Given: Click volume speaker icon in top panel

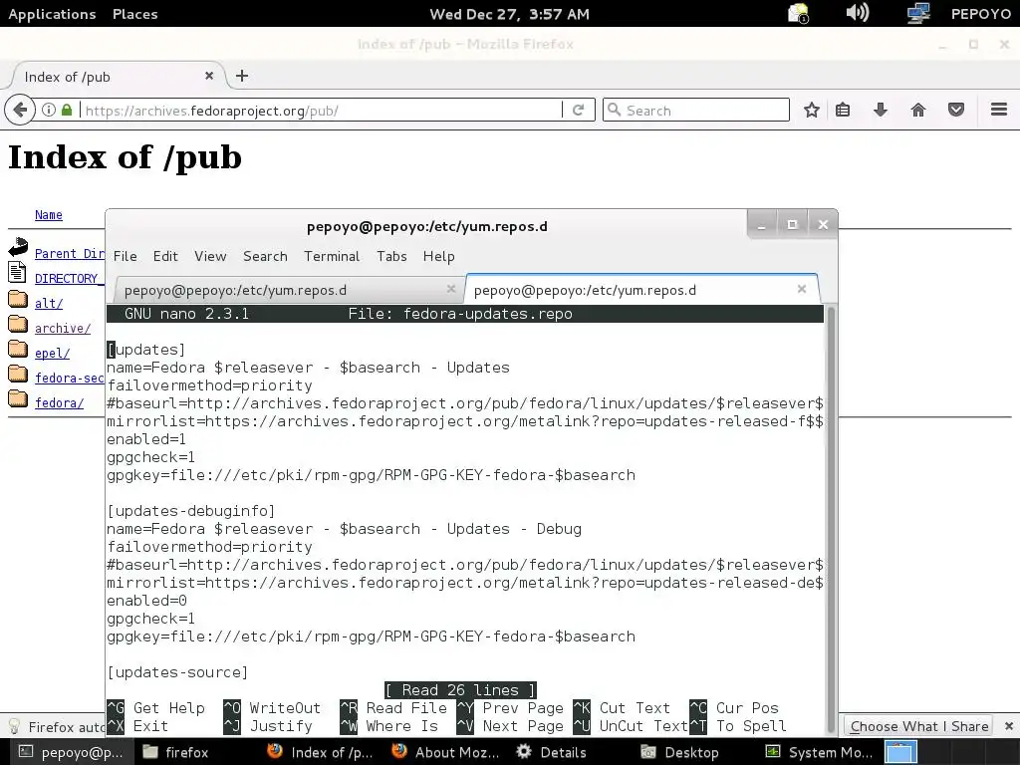Looking at the screenshot, I should 857,13.
